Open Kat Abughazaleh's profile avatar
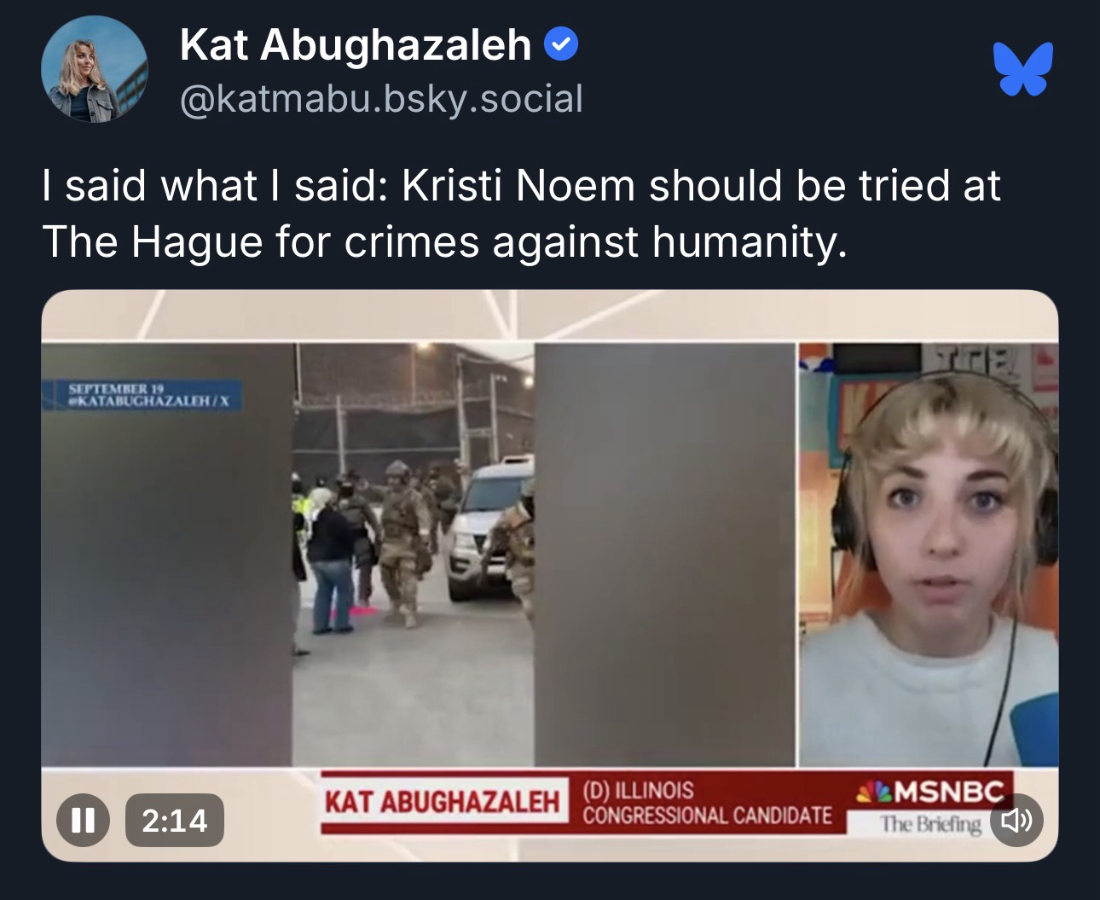The width and height of the screenshot is (1100, 900). point(94,70)
